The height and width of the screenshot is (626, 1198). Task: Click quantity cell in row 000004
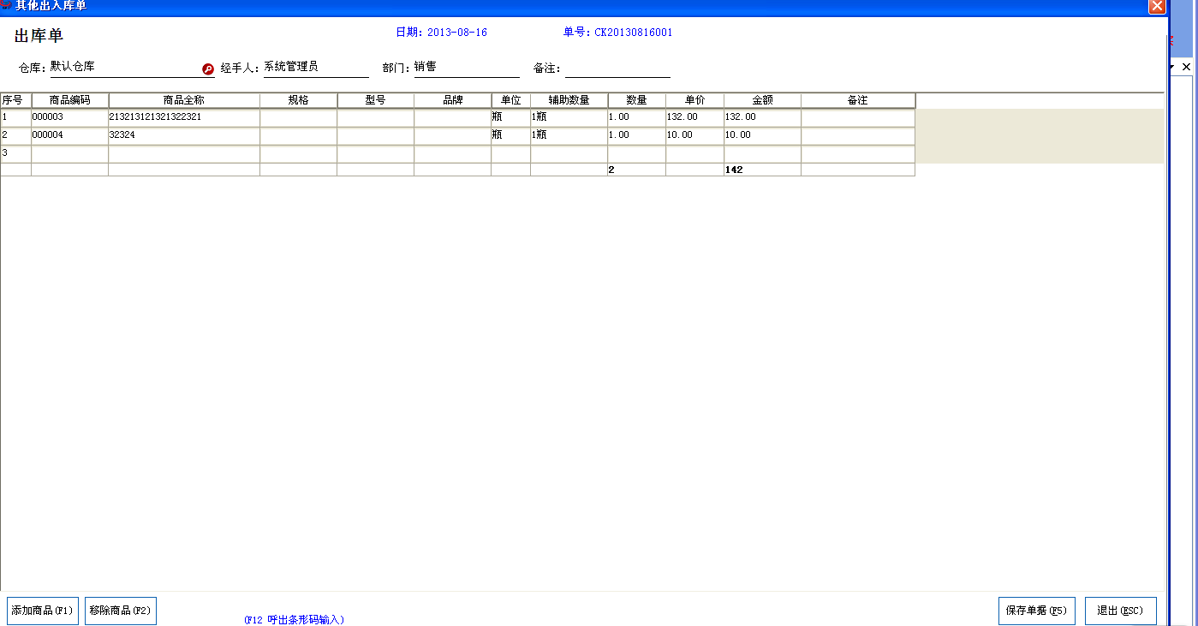(636, 135)
